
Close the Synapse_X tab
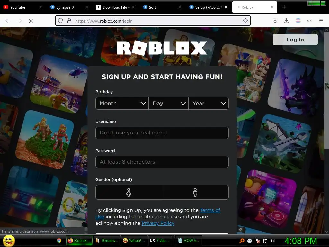click(87, 7)
